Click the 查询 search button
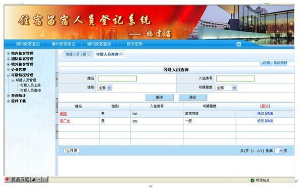303x188 pixels. pyautogui.click(x=159, y=98)
